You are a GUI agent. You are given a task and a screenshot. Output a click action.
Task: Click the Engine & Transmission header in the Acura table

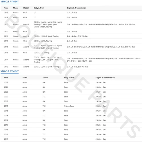tap(105, 78)
